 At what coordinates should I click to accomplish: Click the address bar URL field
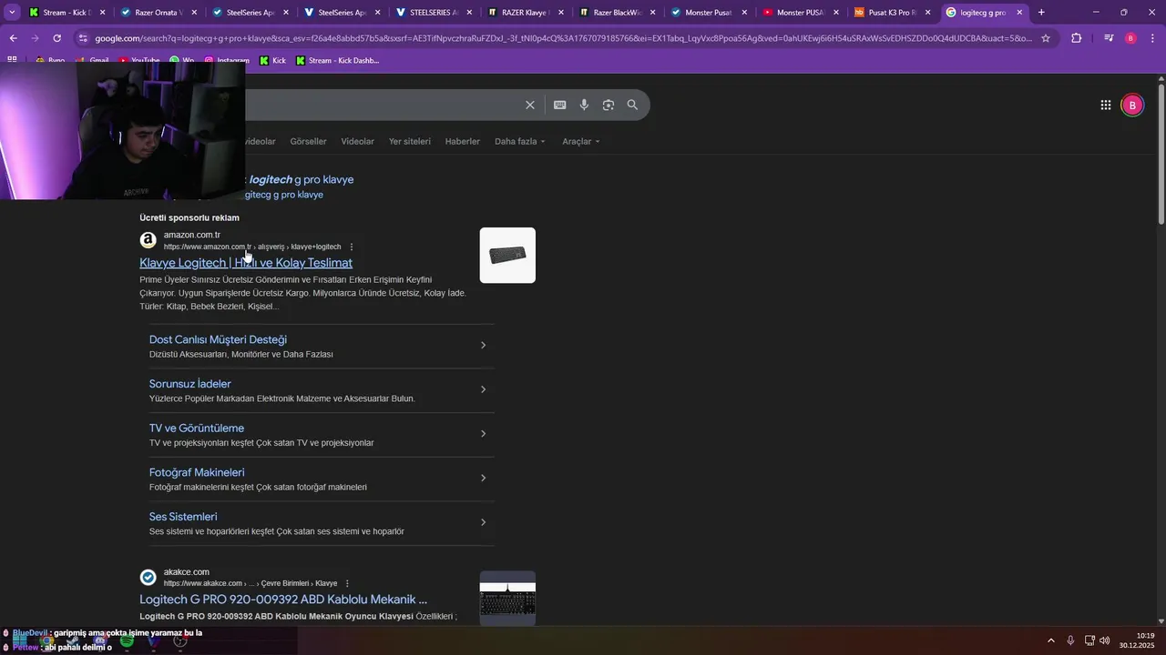pyautogui.click(x=562, y=38)
